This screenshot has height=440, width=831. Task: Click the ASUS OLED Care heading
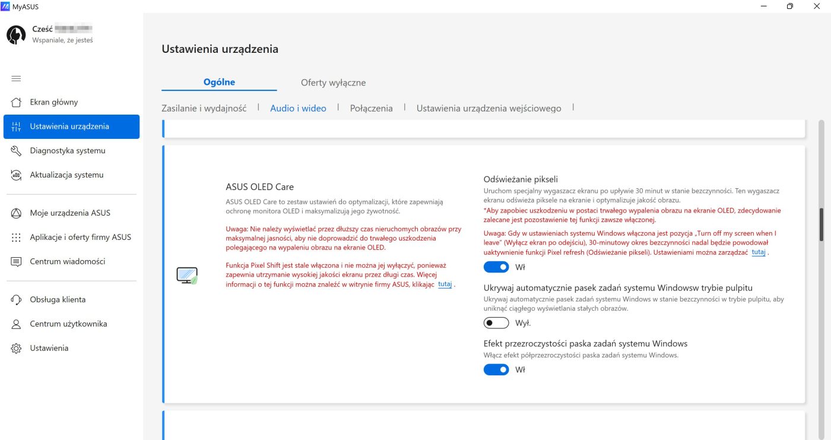259,187
